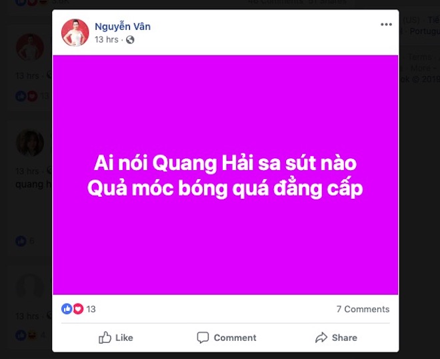Click the globe public privacy icon
440x359 pixels.
[130, 40]
